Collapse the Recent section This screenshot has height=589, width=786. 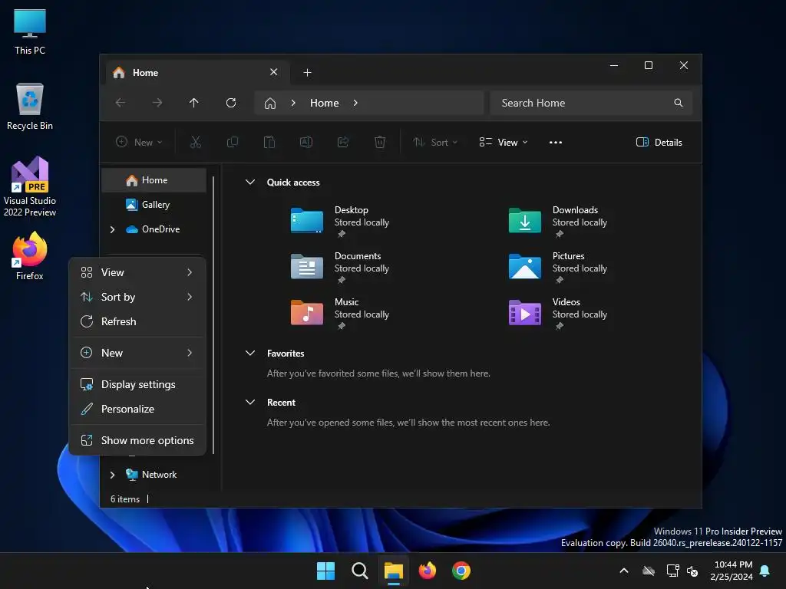(x=250, y=402)
